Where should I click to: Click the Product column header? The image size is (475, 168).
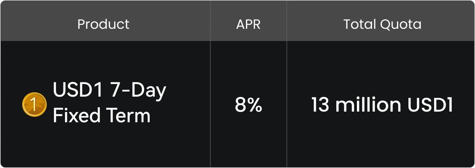coord(103,24)
